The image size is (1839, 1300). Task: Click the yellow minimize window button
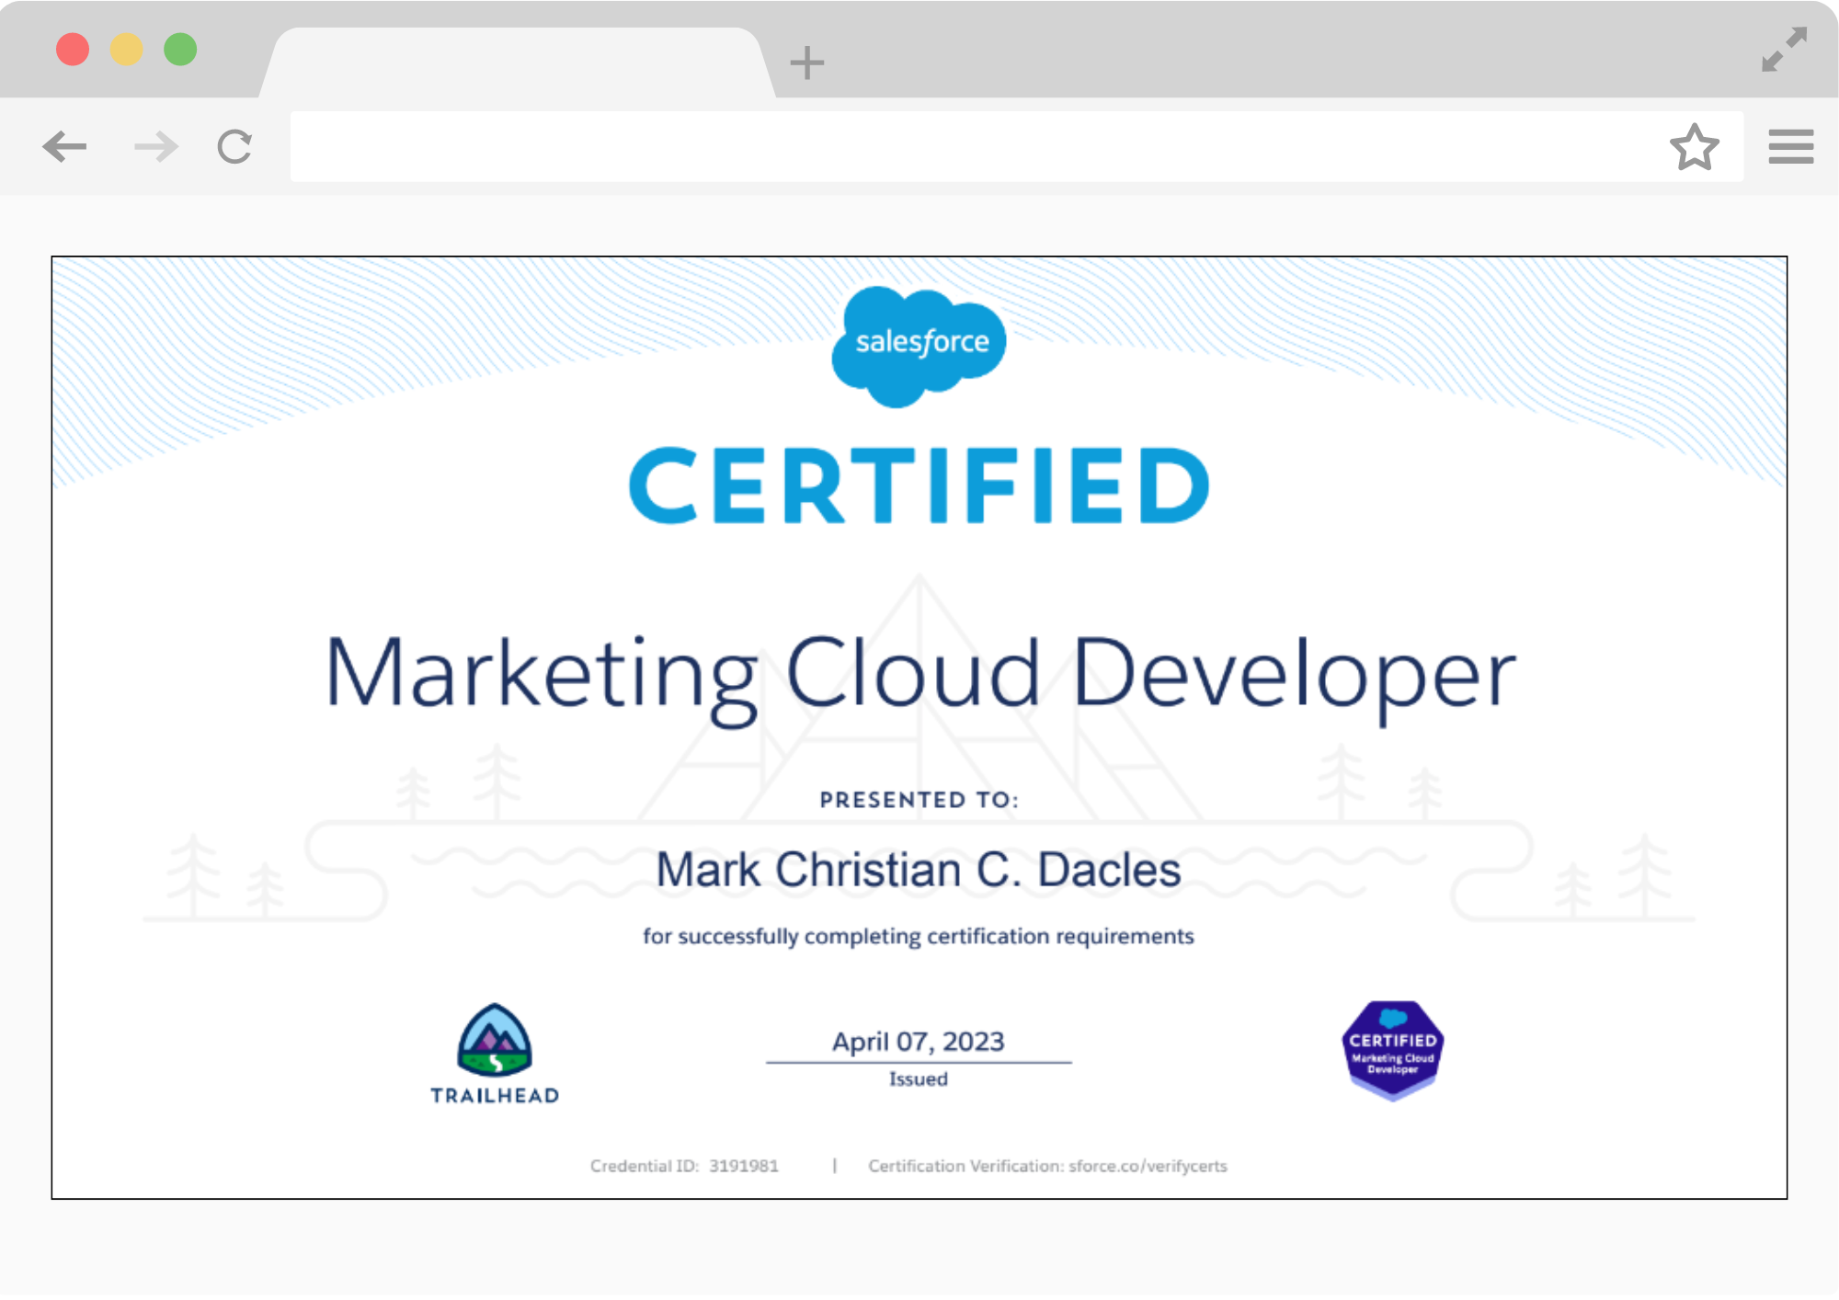pos(127,49)
